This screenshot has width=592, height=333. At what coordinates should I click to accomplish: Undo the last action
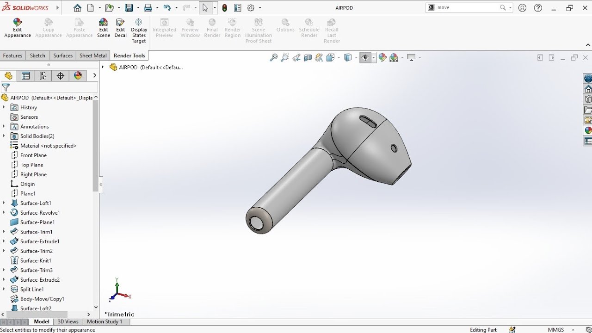[x=167, y=8]
